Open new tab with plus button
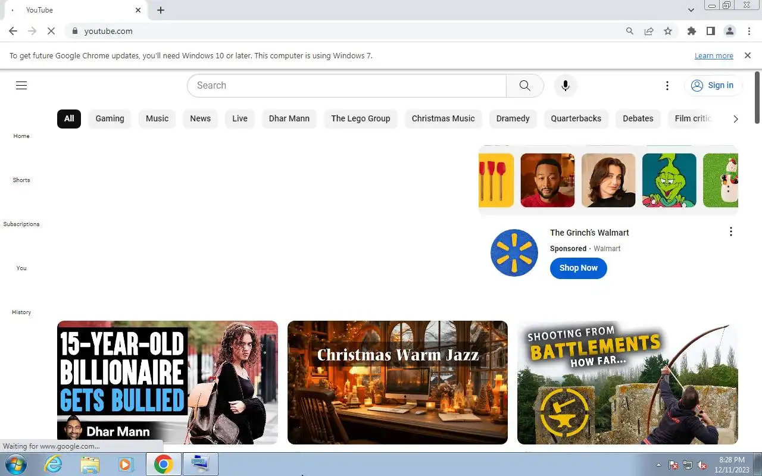Screen dimensions: 762x476 tap(161, 10)
